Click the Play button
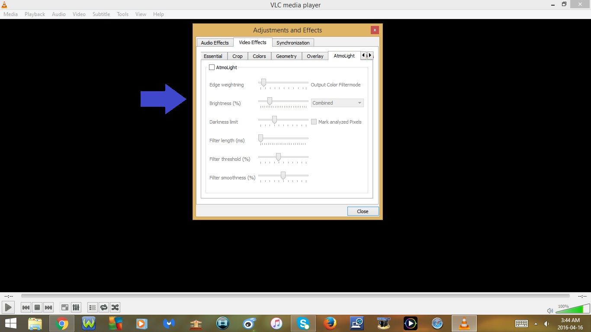Viewport: 591px width, 332px height. 8,307
